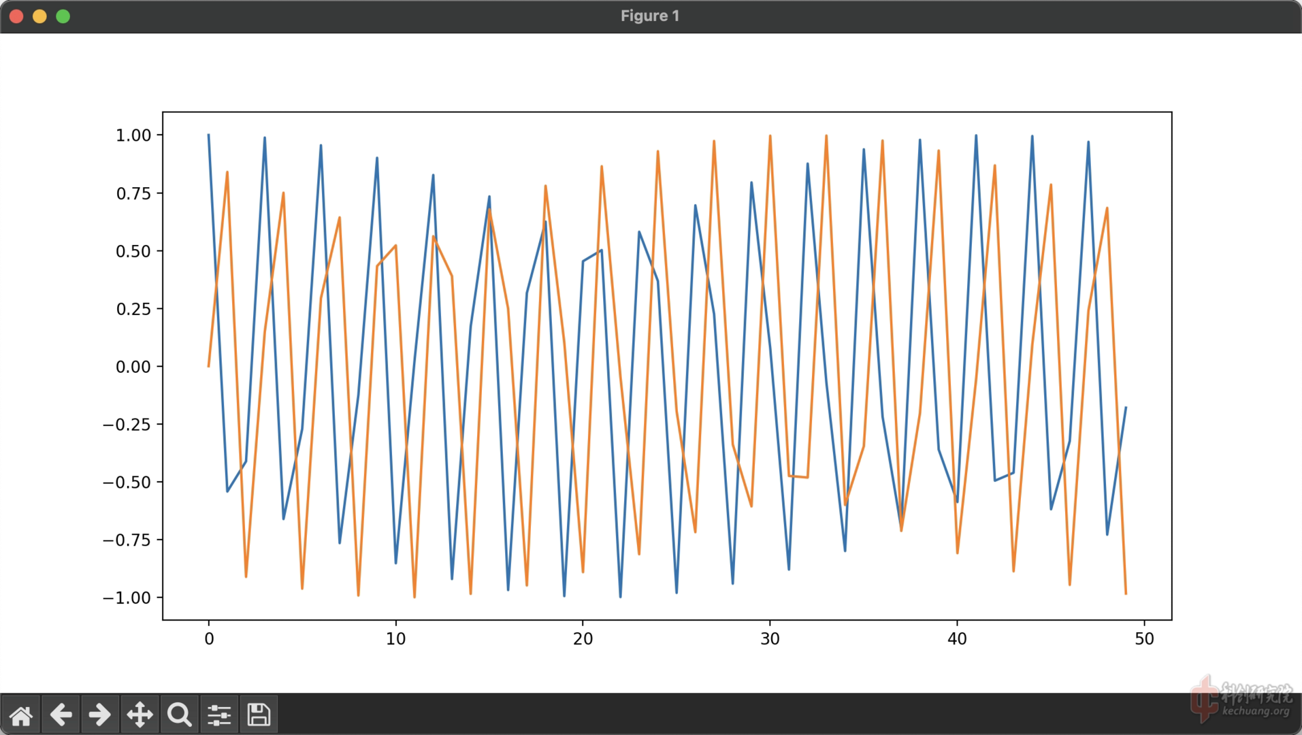Click the x-axis tick label 30
This screenshot has height=735, width=1302.
tap(770, 639)
